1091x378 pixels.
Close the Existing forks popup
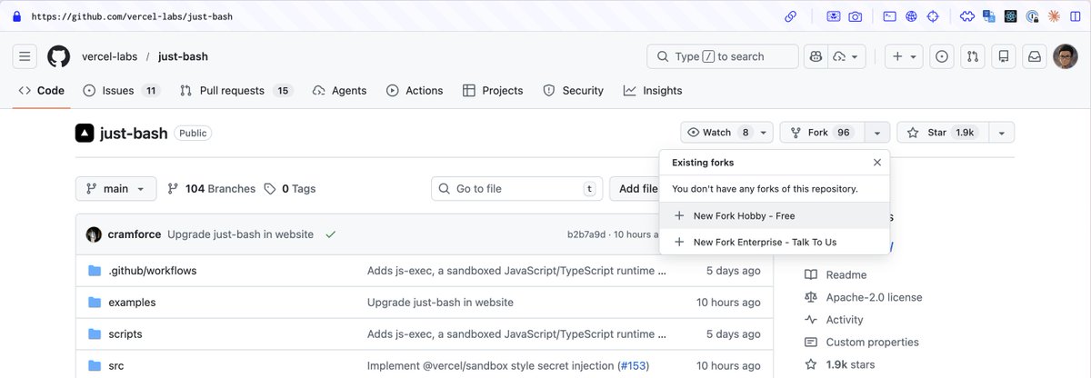tap(876, 163)
